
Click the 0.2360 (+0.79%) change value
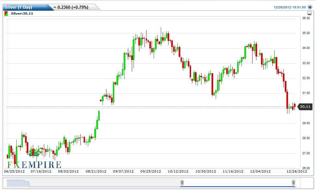pos(73,7)
